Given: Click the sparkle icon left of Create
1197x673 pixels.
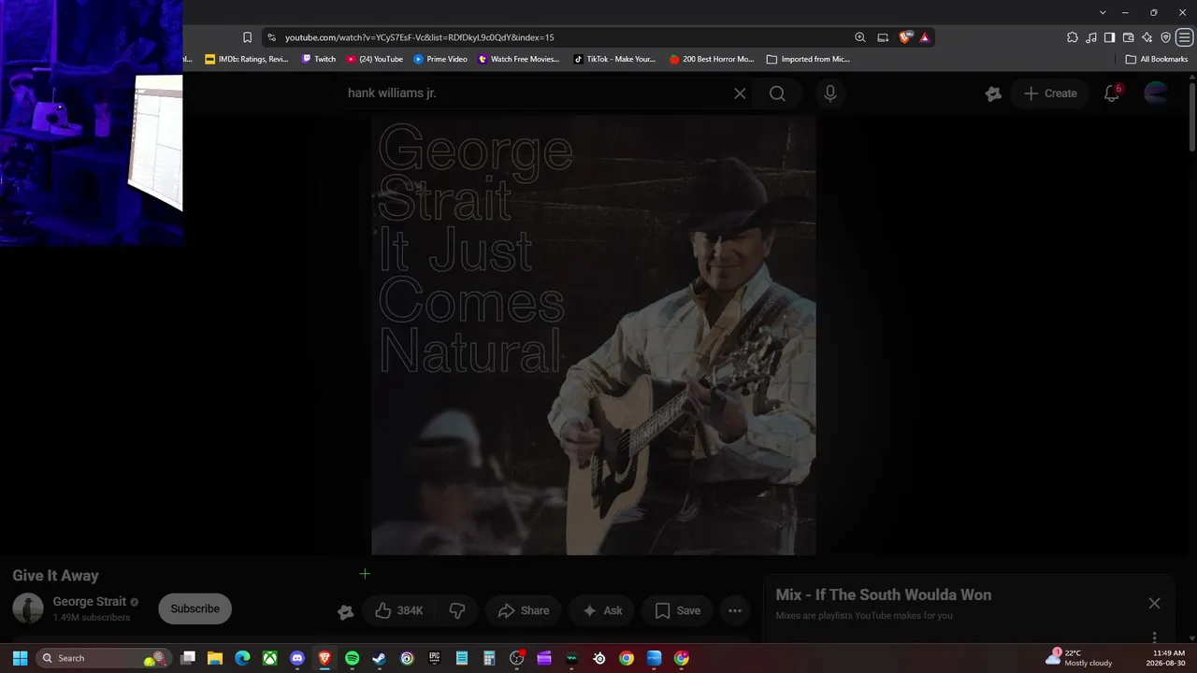Looking at the screenshot, I should 993,93.
